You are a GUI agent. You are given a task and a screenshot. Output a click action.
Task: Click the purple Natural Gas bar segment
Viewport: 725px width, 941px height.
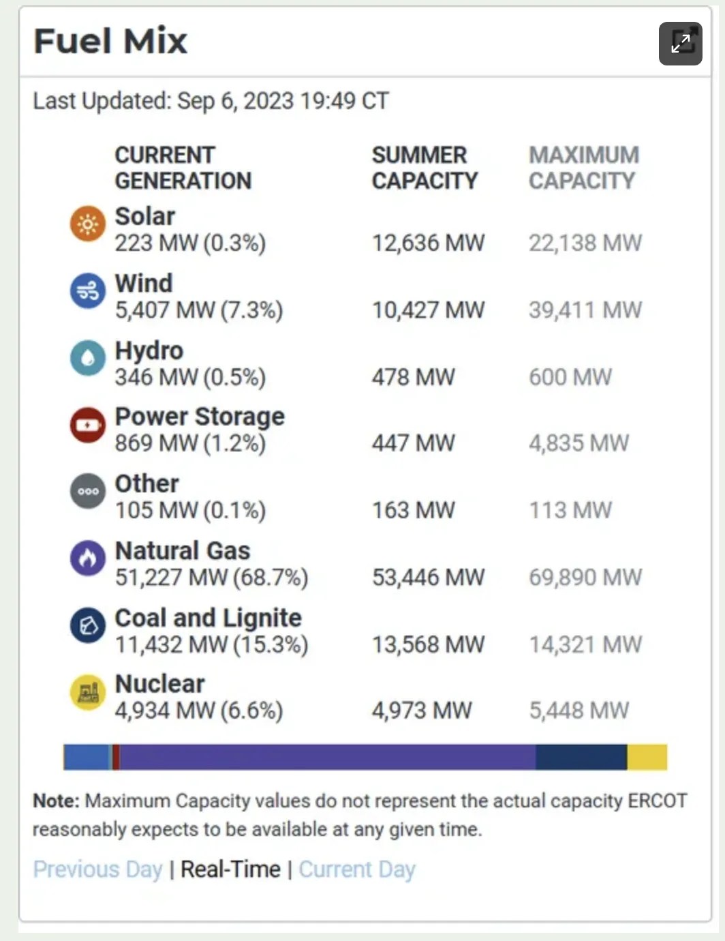tap(327, 757)
